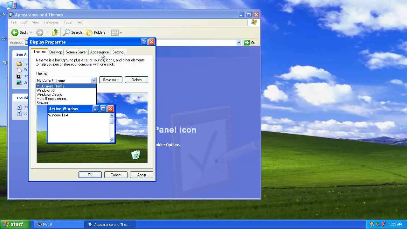Open the Settings tab

click(119, 52)
